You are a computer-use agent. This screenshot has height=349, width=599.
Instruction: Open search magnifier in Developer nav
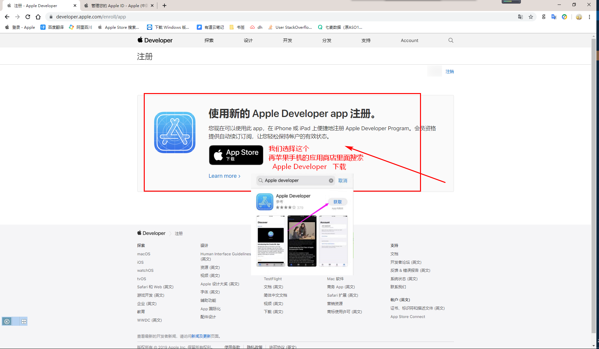click(451, 40)
